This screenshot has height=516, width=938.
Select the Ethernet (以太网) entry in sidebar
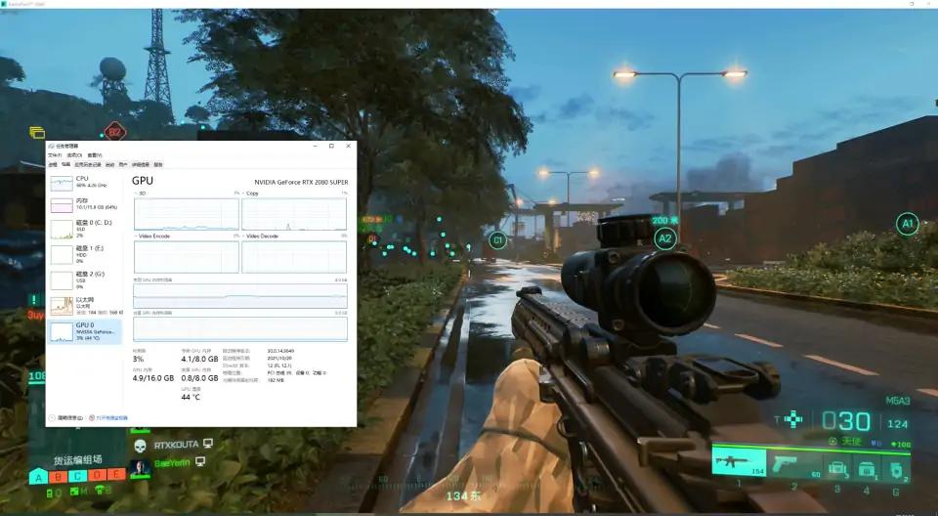click(x=84, y=305)
